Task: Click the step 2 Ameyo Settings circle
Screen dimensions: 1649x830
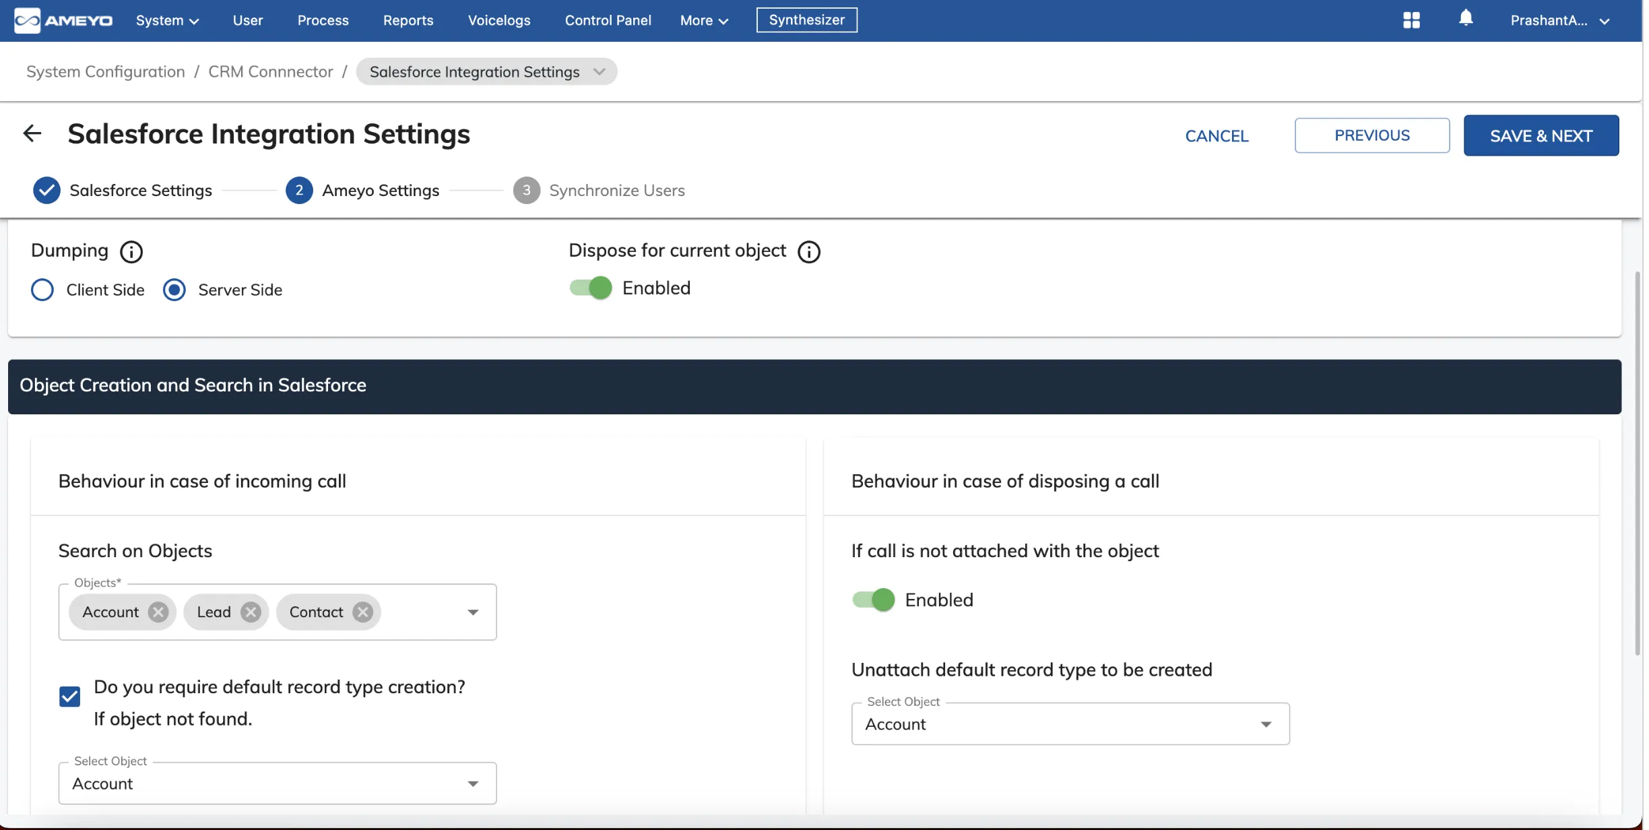Action: pyautogui.click(x=300, y=191)
